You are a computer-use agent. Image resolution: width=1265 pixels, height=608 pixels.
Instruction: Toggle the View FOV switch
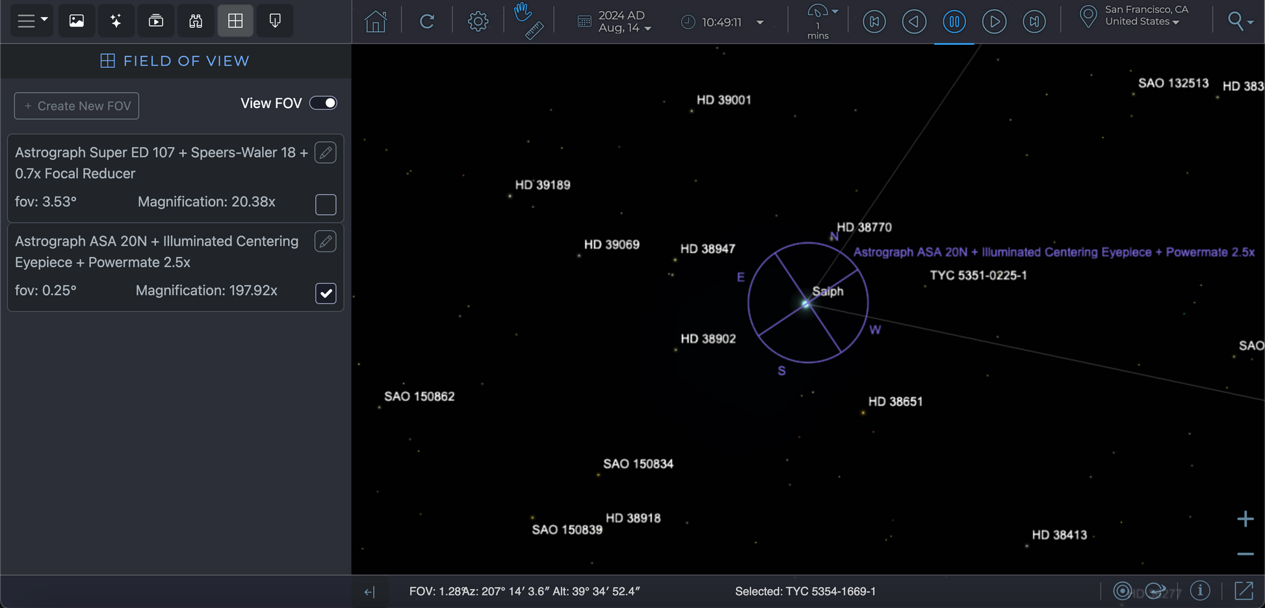pos(323,103)
